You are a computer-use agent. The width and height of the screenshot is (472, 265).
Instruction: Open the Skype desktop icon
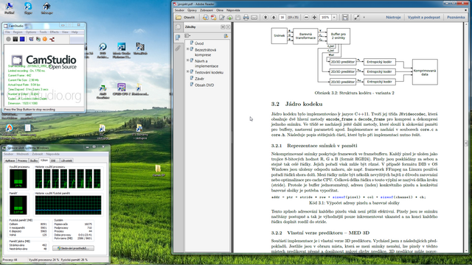pos(28,8)
